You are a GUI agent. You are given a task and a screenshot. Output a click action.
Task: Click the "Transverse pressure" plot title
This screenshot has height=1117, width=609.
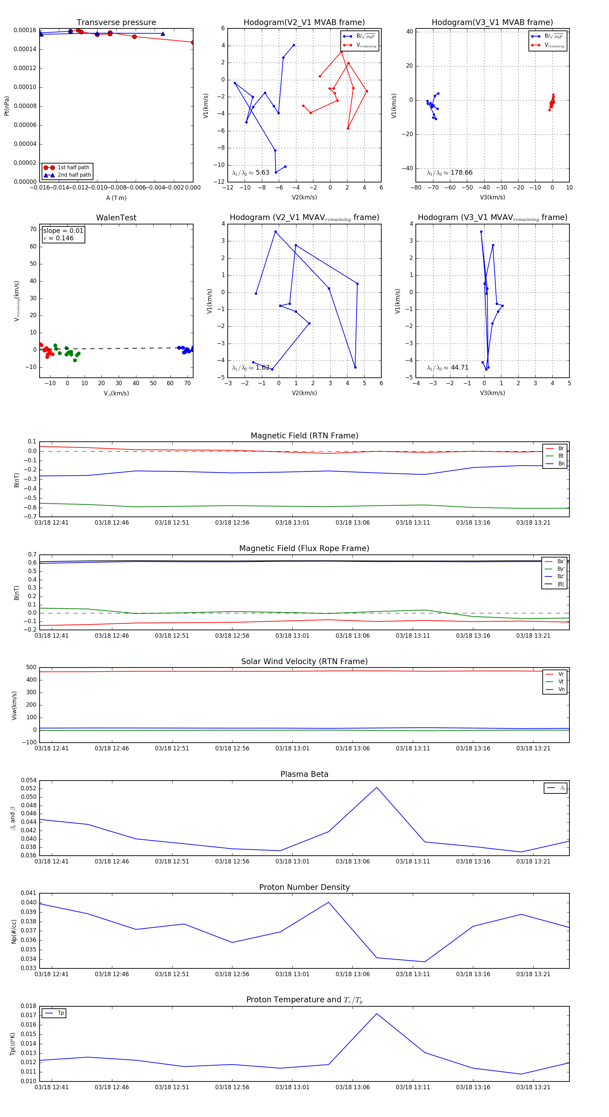(x=116, y=23)
